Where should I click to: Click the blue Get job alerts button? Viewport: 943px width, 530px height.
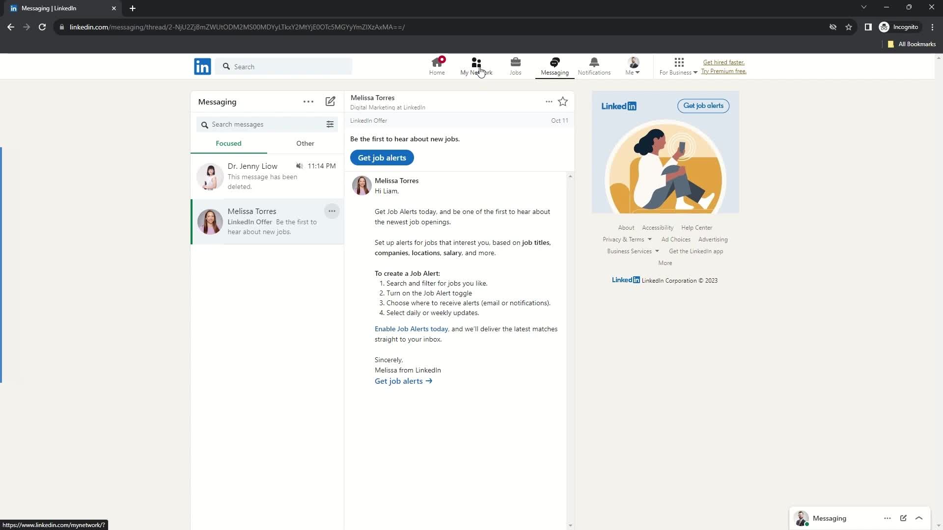point(382,158)
